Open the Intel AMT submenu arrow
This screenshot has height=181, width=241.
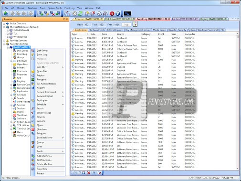pos(63,67)
